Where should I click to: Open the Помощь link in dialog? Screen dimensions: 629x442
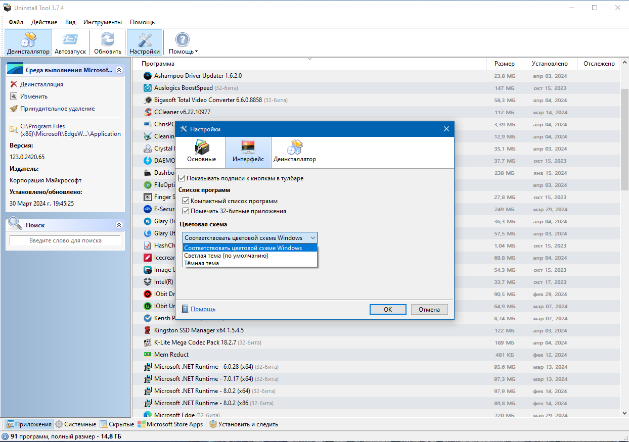click(203, 309)
